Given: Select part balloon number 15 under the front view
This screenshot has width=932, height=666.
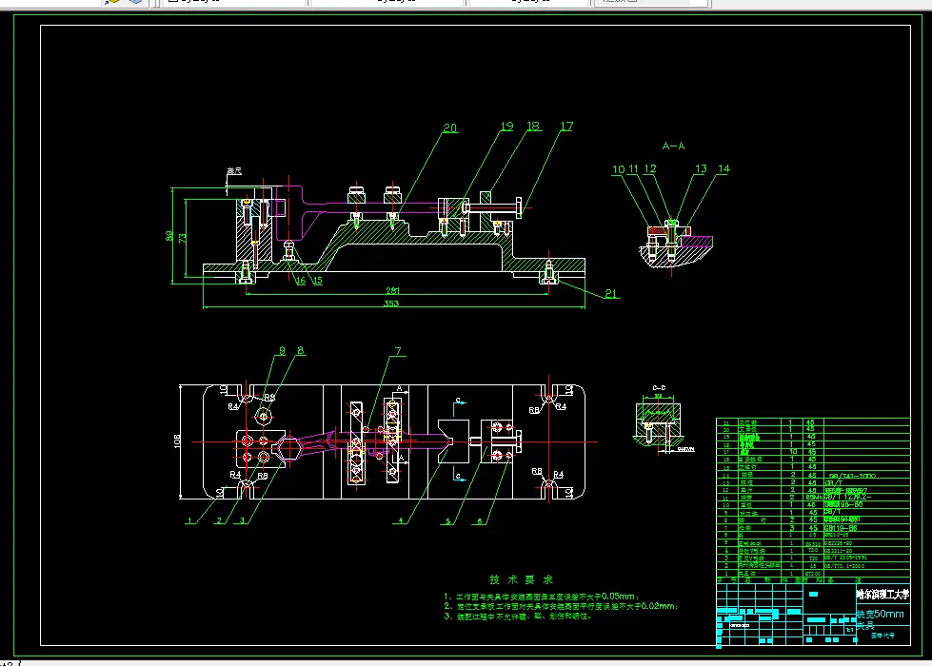Looking at the screenshot, I should pyautogui.click(x=317, y=281).
